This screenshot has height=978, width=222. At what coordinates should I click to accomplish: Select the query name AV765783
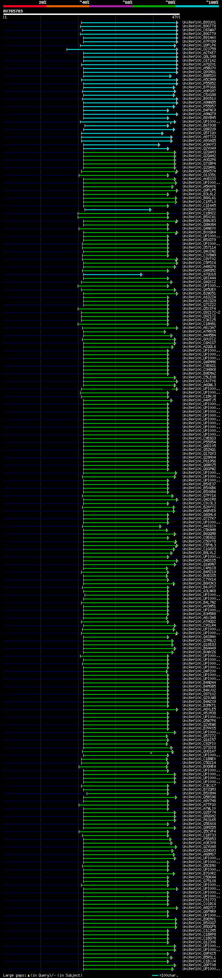[13, 11]
